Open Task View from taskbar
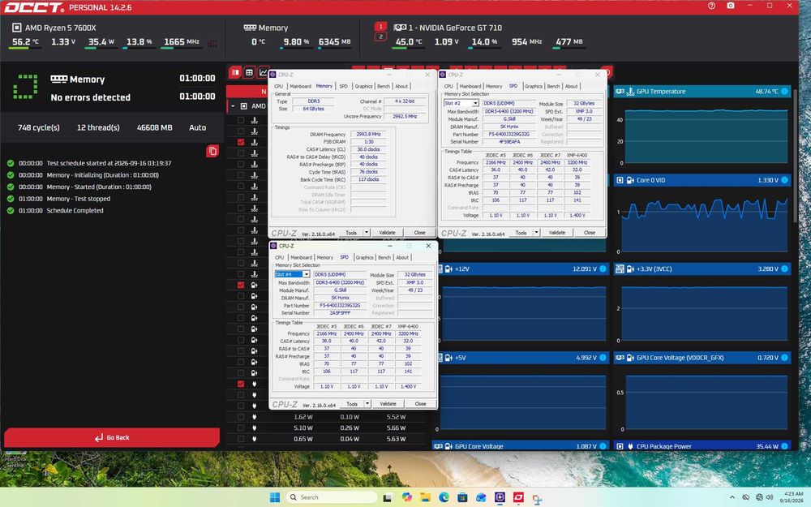The height and width of the screenshot is (507, 811). point(388,497)
